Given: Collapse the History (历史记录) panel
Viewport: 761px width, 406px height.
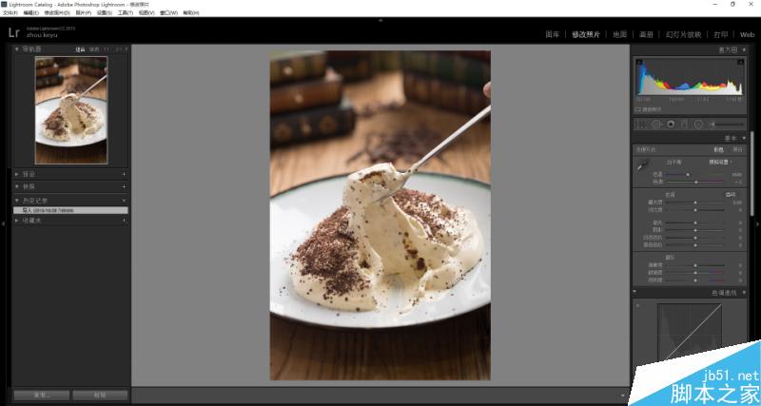Looking at the screenshot, I should click(17, 201).
